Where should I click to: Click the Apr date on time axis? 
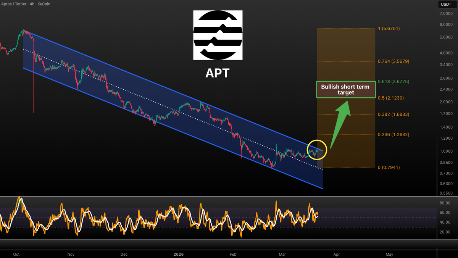pos(336,254)
